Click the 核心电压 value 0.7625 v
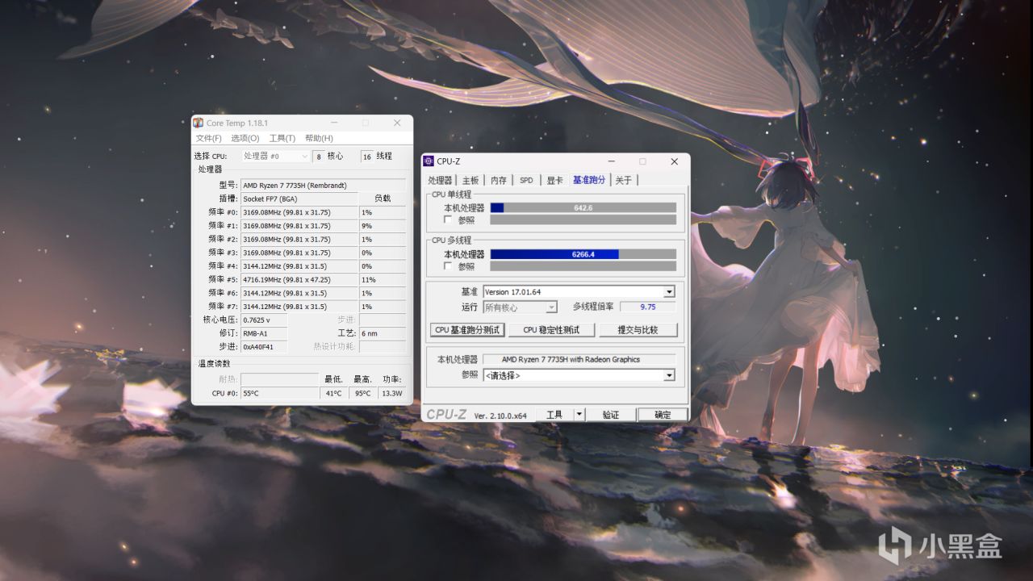The height and width of the screenshot is (581, 1033). coord(264,320)
